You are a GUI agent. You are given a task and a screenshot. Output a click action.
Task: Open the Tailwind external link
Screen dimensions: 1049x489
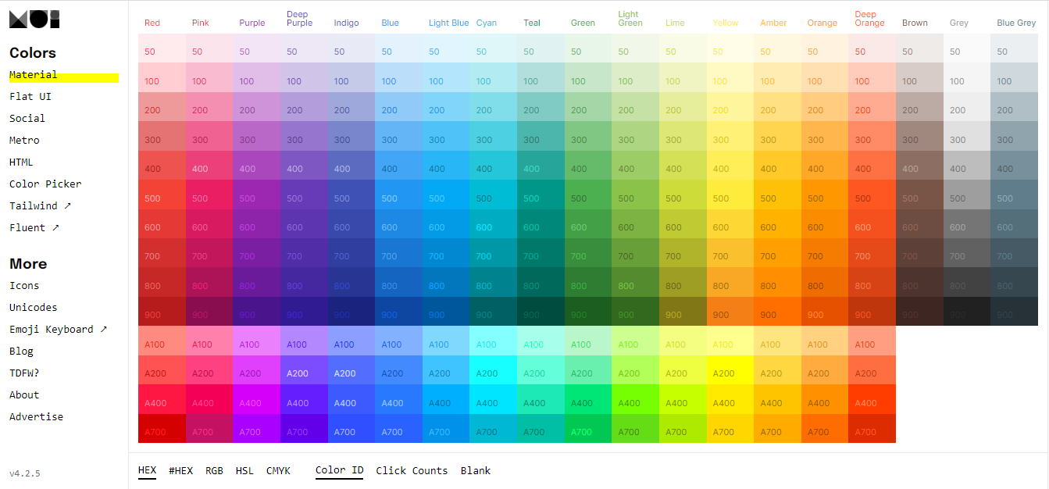click(x=40, y=206)
